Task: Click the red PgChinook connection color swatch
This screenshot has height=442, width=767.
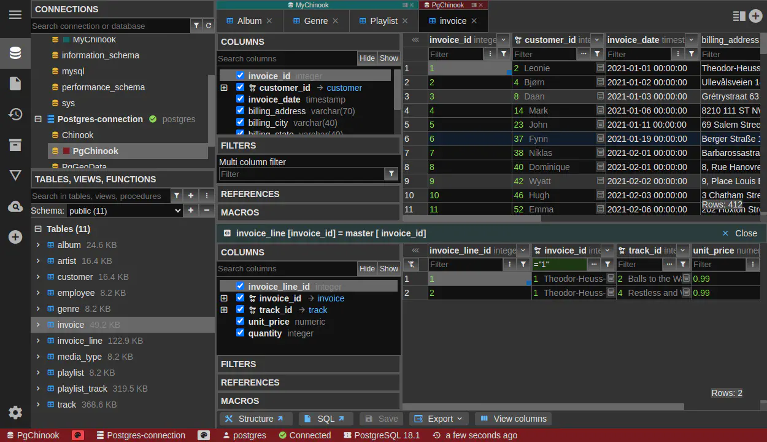Action: [66, 151]
